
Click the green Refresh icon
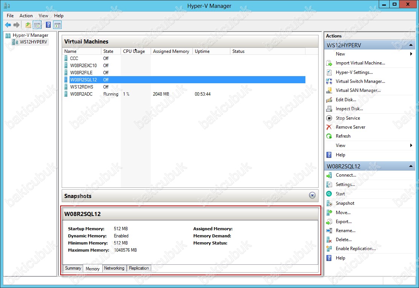point(329,136)
